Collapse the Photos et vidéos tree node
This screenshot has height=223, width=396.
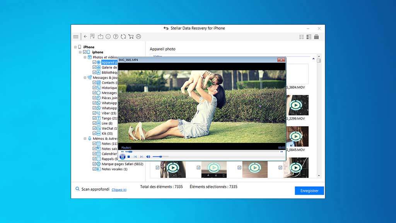[x=85, y=57]
